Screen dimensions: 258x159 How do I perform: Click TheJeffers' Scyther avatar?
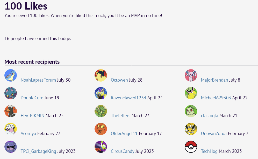(x=101, y=111)
